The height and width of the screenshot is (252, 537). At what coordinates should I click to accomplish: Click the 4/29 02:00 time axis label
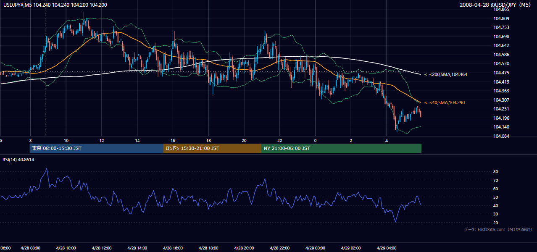pyautogui.click(x=351, y=248)
